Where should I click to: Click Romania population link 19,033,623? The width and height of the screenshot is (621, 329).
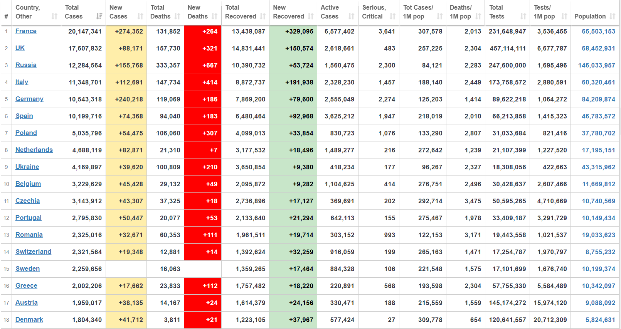[x=599, y=235]
